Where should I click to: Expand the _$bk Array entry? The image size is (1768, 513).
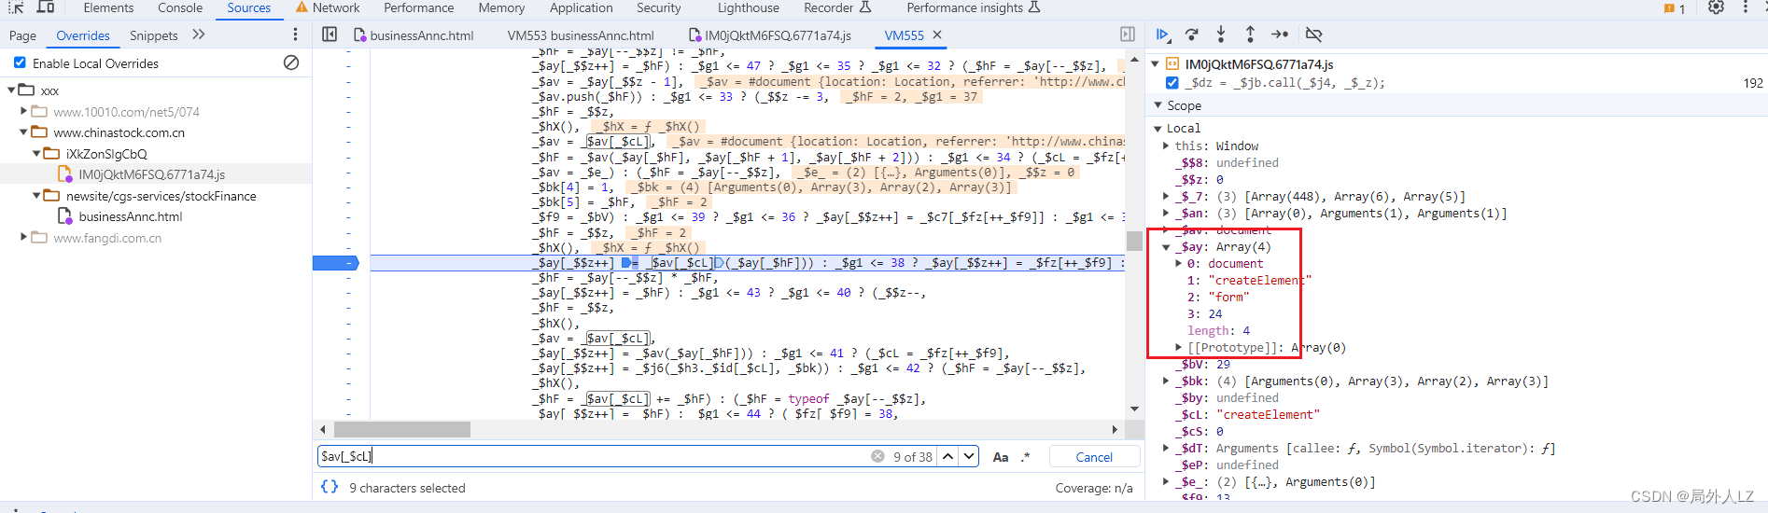1166,381
